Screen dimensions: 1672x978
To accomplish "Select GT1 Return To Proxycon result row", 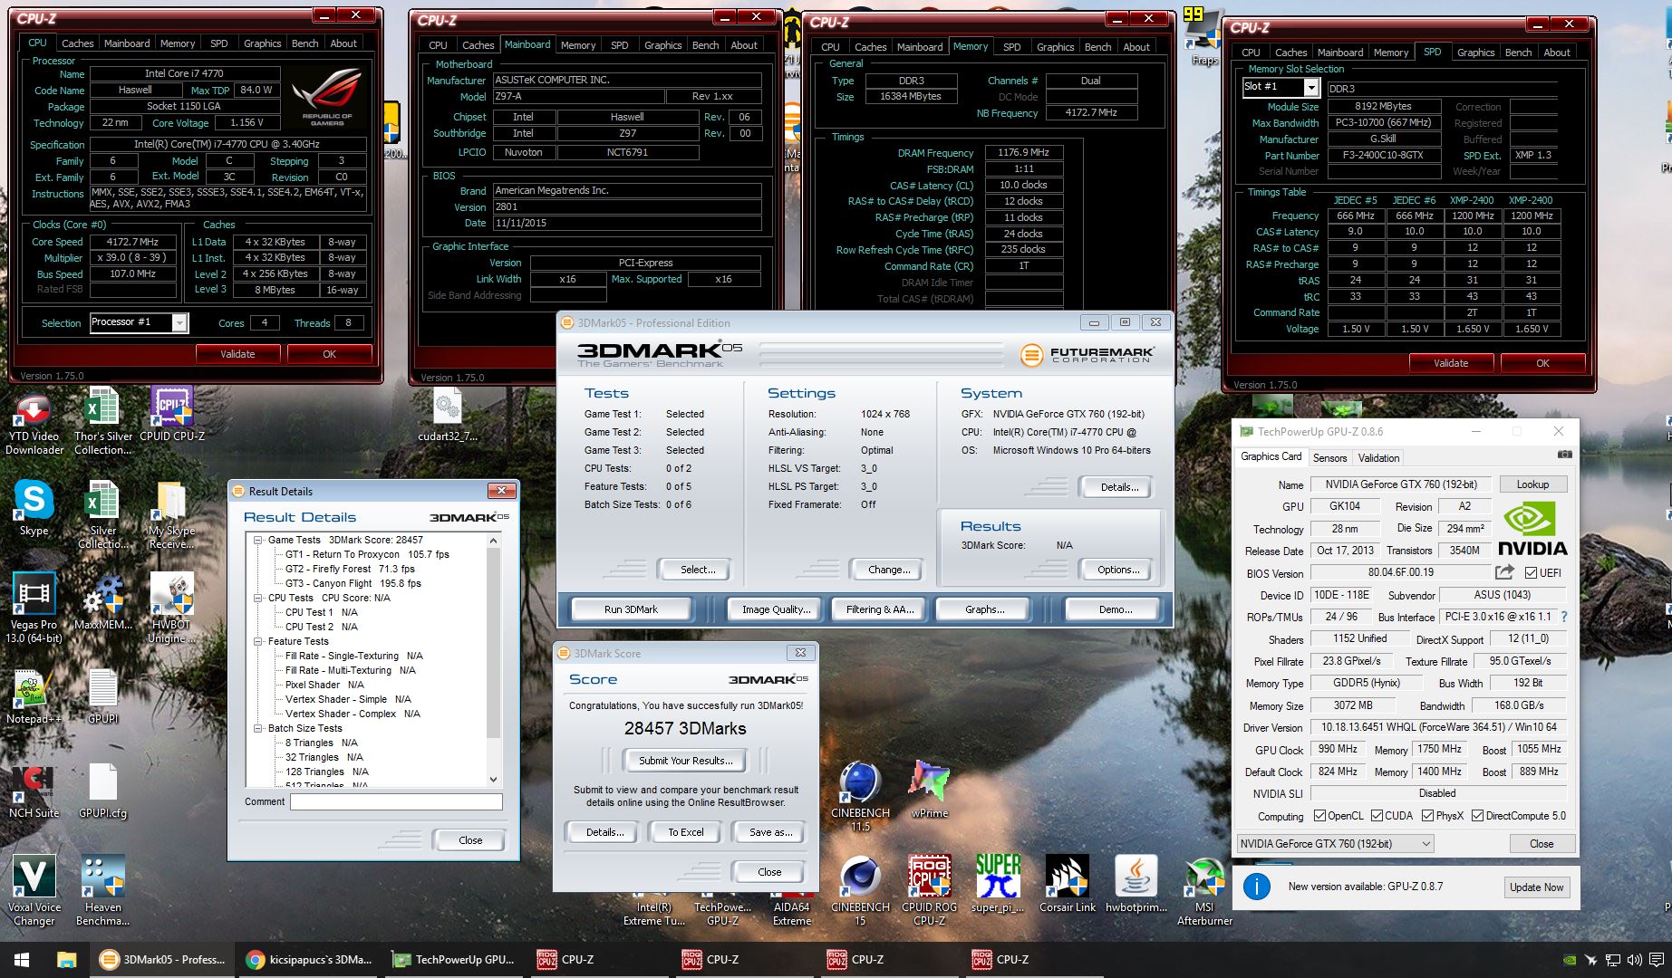I will click(x=367, y=554).
